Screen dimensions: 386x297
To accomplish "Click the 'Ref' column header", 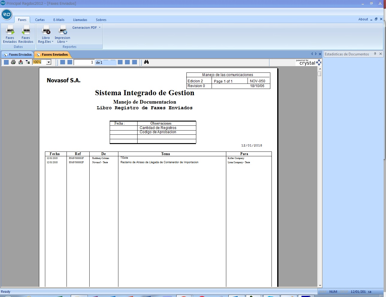I will pyautogui.click(x=78, y=154).
